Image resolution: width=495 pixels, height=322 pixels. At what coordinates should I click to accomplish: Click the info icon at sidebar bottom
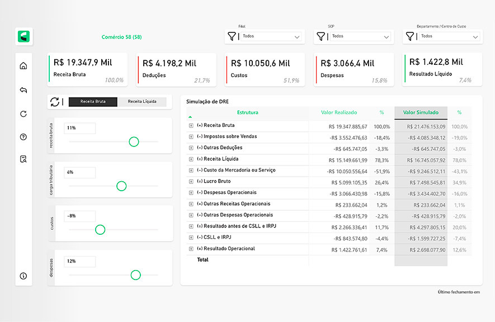(23, 276)
